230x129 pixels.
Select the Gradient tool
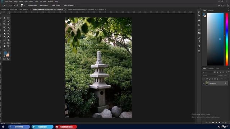click(8, 33)
